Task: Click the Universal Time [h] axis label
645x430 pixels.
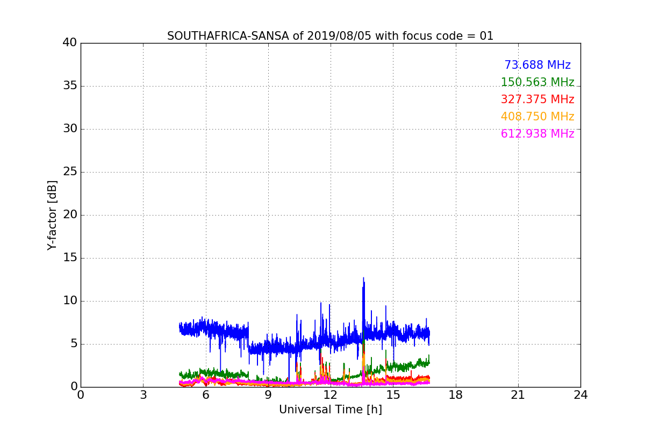Action: 330,410
